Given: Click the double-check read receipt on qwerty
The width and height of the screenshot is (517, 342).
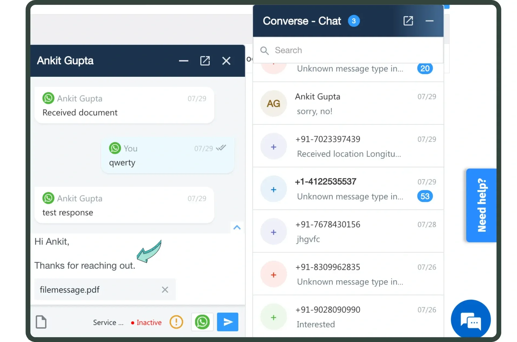Looking at the screenshot, I should coord(221,148).
